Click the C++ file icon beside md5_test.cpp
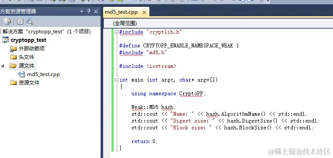Screen dimensions: 333x158 coord(22,74)
